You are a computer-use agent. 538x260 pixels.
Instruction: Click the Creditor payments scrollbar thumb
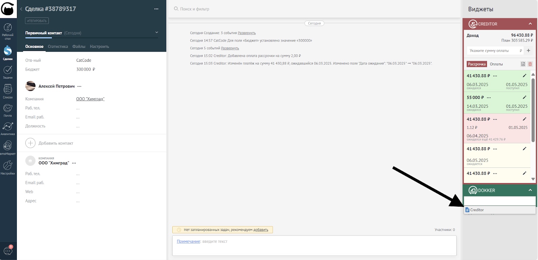pos(533,110)
